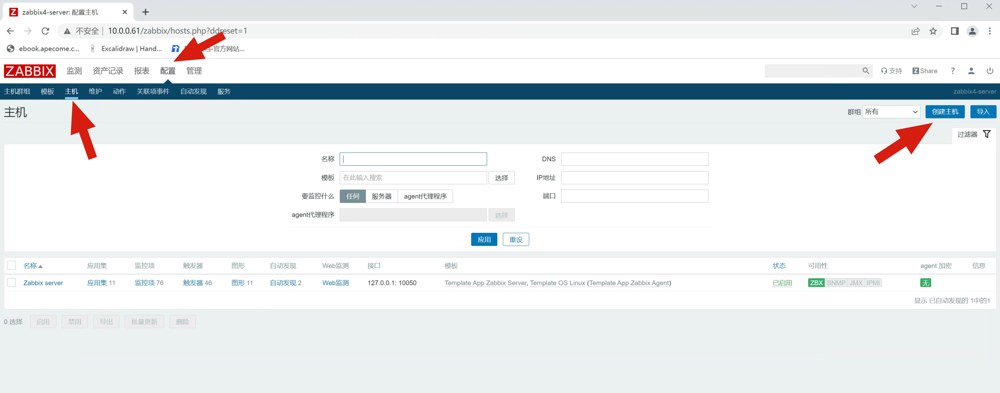Click the search magnifier icon
Screen dimensions: 1000x393
[865, 71]
